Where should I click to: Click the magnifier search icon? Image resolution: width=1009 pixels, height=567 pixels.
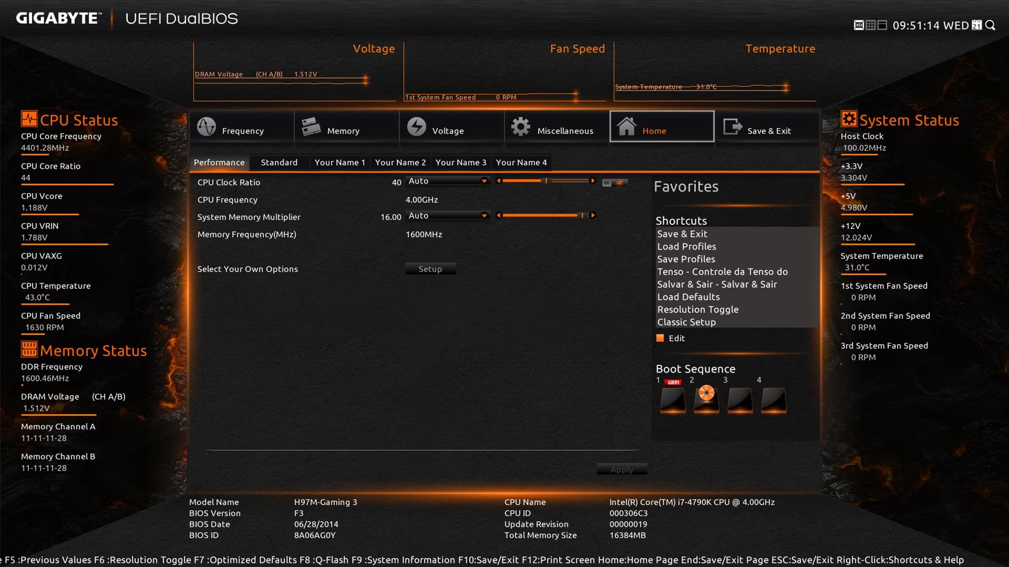990,25
